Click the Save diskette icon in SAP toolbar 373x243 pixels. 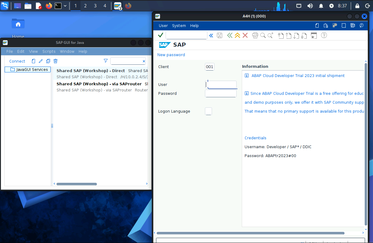tap(219, 35)
